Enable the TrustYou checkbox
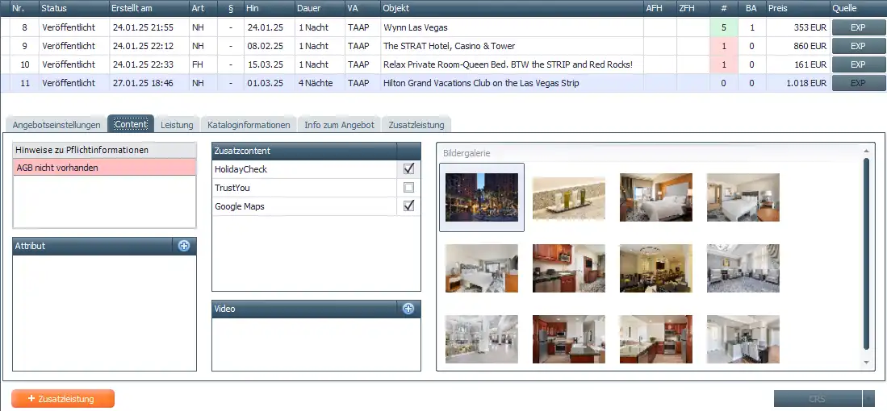This screenshot has height=411, width=887. 408,188
